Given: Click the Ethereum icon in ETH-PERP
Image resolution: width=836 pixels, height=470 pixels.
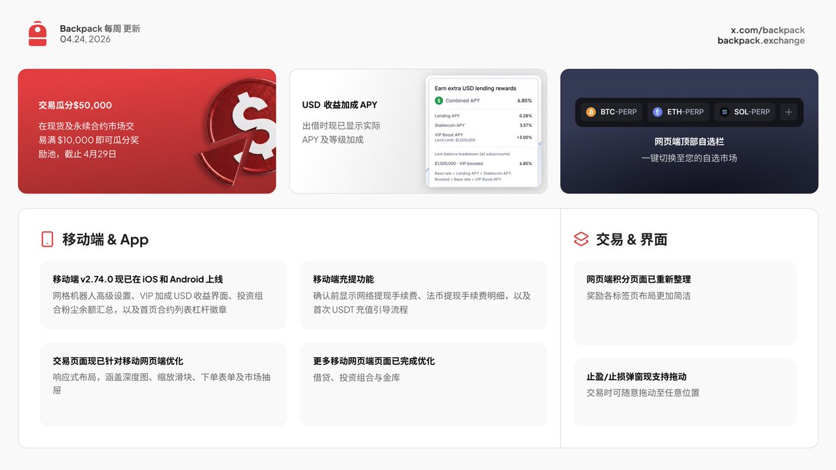Looking at the screenshot, I should click(658, 111).
